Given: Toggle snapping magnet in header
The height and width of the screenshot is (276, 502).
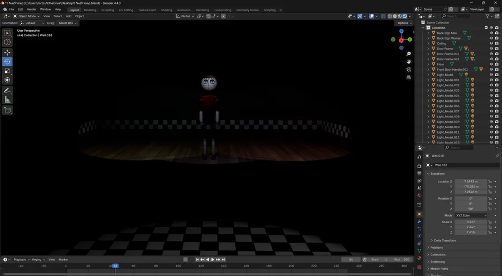Looking at the screenshot, I should click(x=209, y=16).
